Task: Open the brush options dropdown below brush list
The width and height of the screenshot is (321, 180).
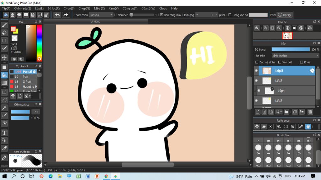Action: (28, 96)
